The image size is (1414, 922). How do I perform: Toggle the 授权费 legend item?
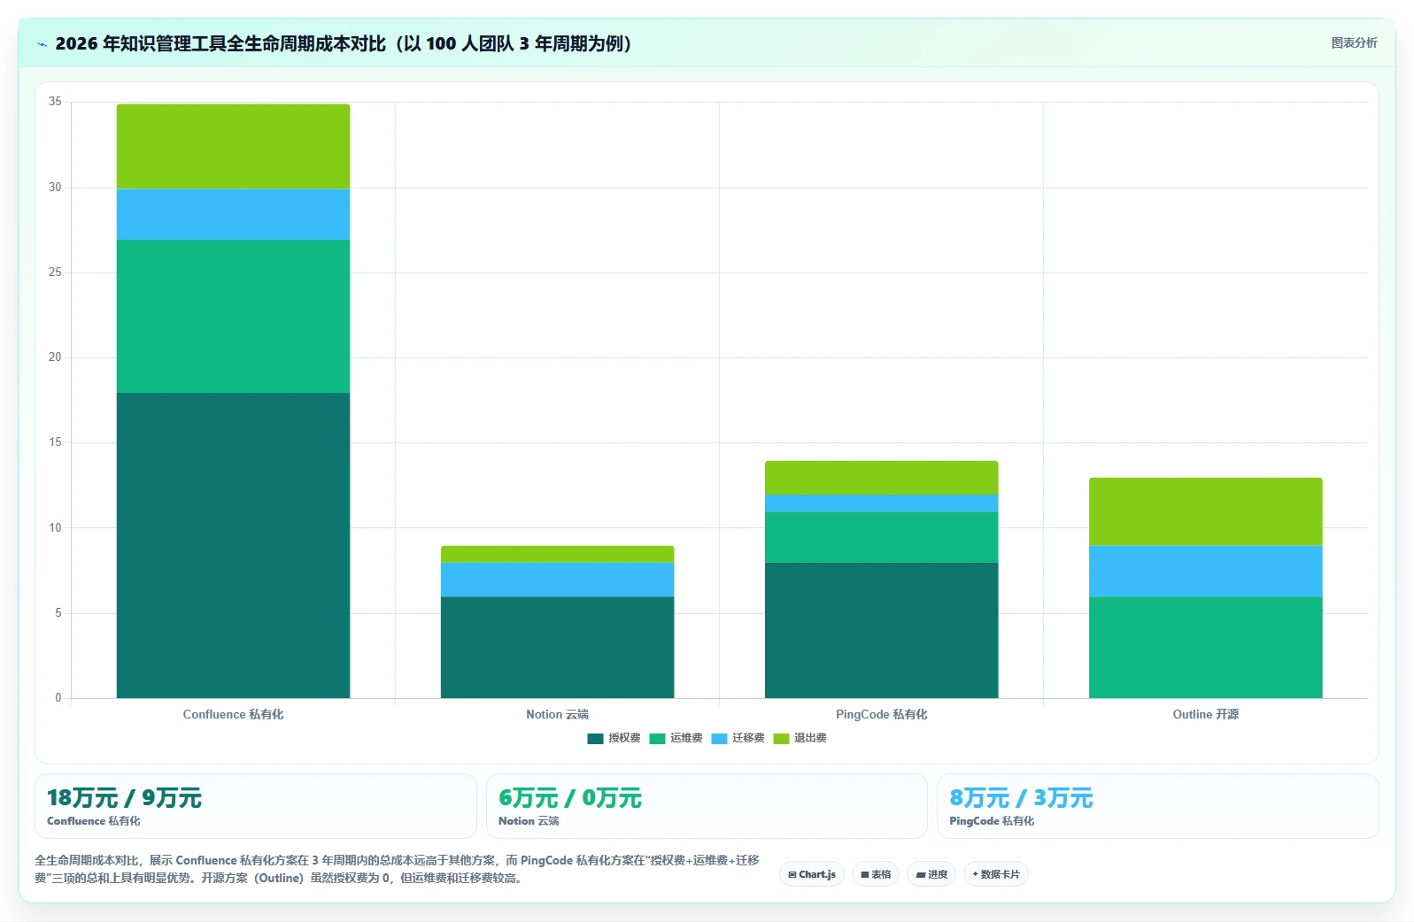[x=614, y=738]
